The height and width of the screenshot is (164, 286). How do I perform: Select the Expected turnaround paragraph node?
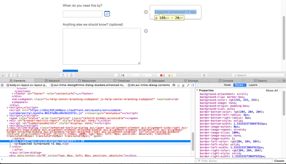42,144
